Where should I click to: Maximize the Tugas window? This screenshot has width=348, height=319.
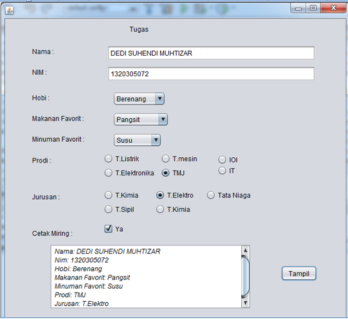[x=313, y=8]
